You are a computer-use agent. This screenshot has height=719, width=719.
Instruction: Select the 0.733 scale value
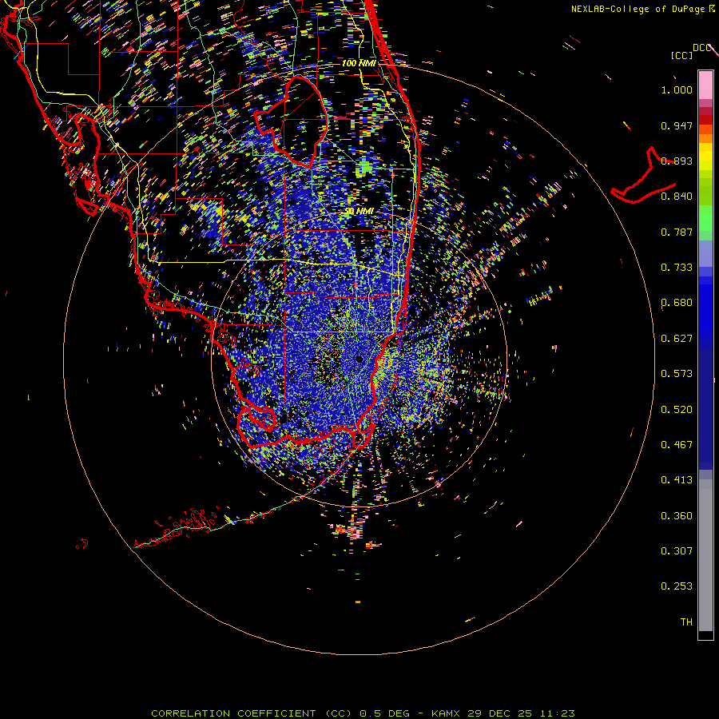[677, 268]
